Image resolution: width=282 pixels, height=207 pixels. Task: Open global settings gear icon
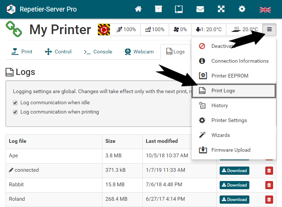[x=242, y=9]
